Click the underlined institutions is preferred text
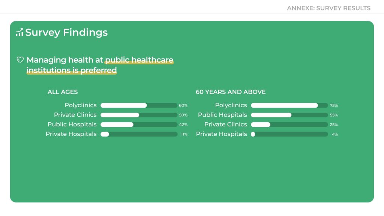384x216 pixels. tap(72, 70)
